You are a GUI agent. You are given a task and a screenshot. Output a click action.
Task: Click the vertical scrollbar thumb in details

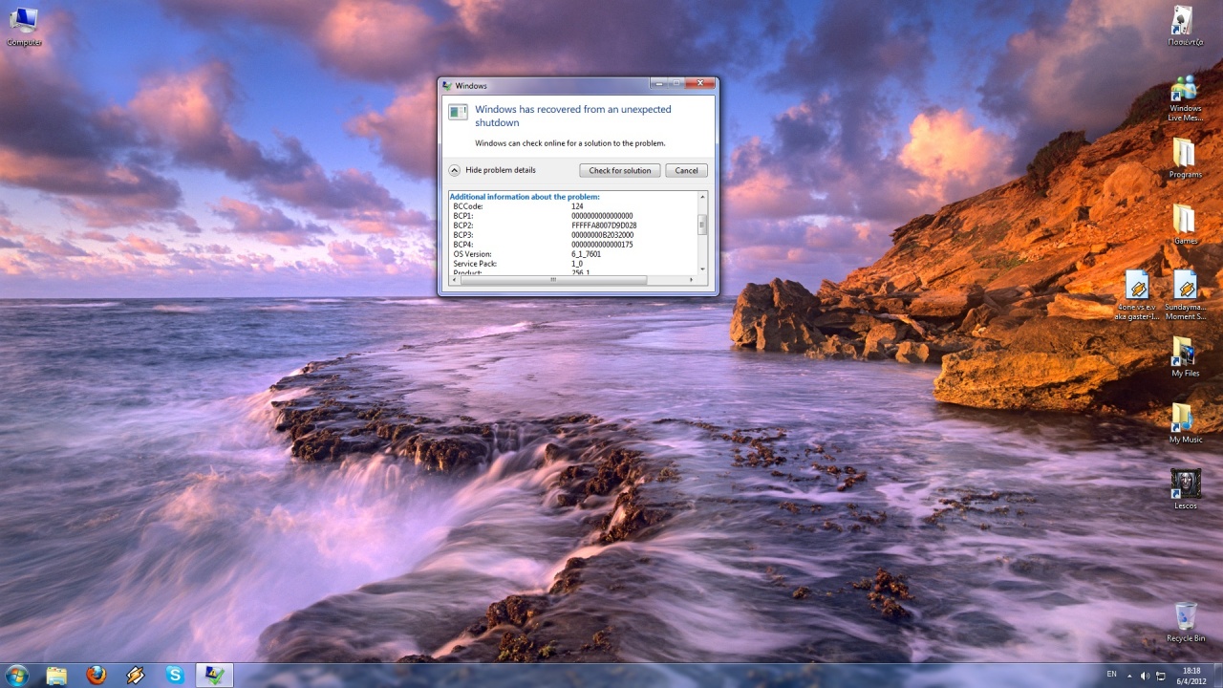(x=702, y=225)
